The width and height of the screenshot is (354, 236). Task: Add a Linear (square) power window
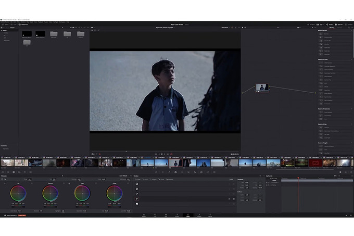137,184
